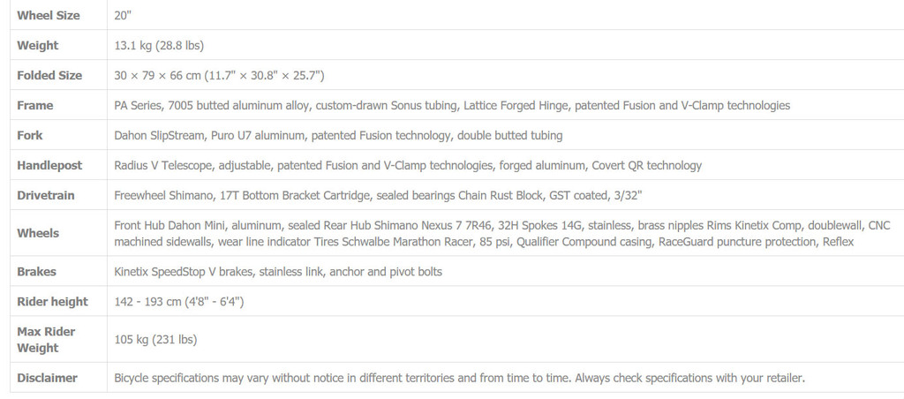Click the Frame row heading
This screenshot has width=904, height=399.
coord(35,106)
